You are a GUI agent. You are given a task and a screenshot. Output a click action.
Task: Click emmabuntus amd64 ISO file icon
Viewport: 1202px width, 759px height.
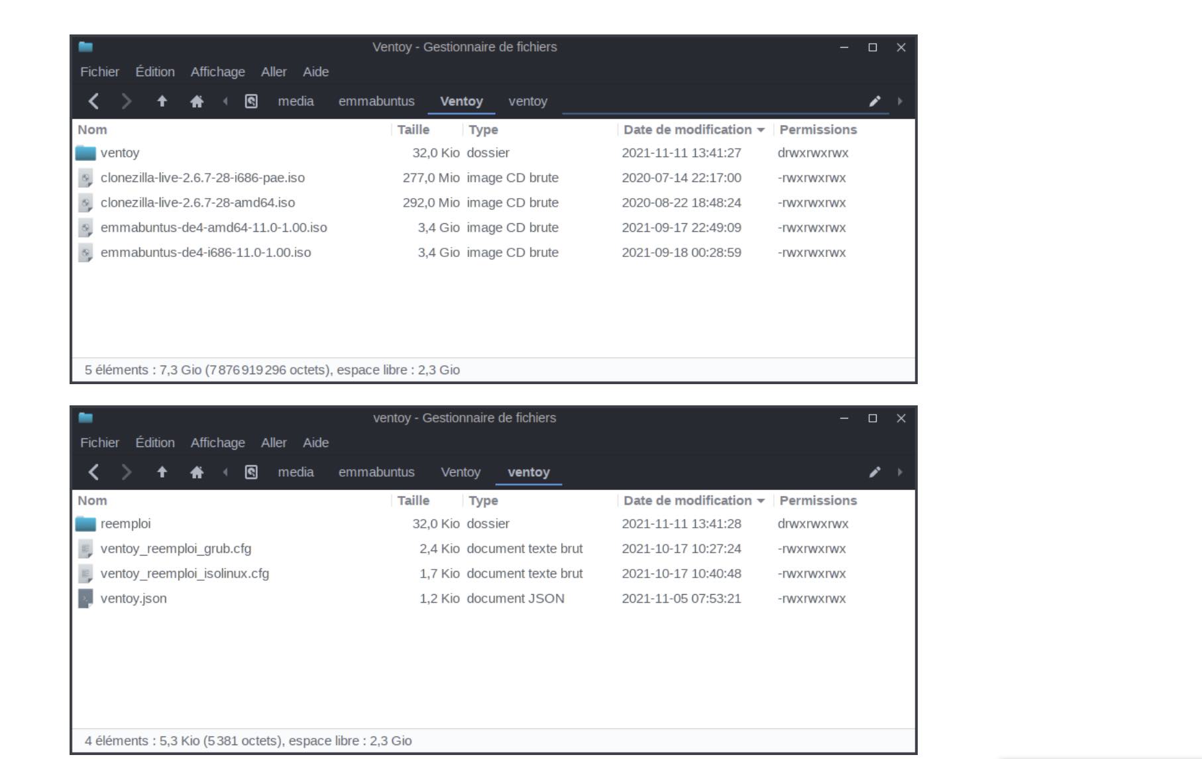[85, 228]
